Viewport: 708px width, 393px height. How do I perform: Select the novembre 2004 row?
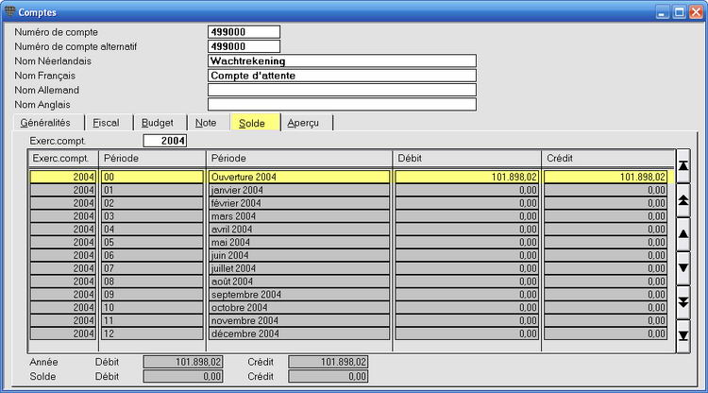tap(348, 321)
